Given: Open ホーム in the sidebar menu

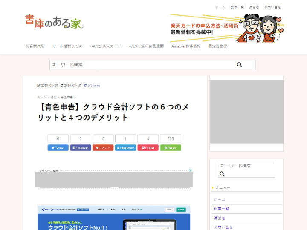Looking at the screenshot, I should (x=220, y=200).
